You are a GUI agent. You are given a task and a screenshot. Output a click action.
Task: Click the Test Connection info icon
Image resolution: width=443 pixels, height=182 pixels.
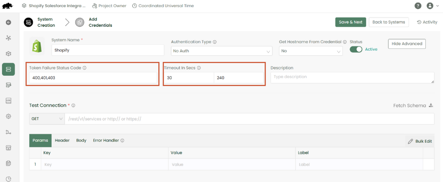pos(73,105)
